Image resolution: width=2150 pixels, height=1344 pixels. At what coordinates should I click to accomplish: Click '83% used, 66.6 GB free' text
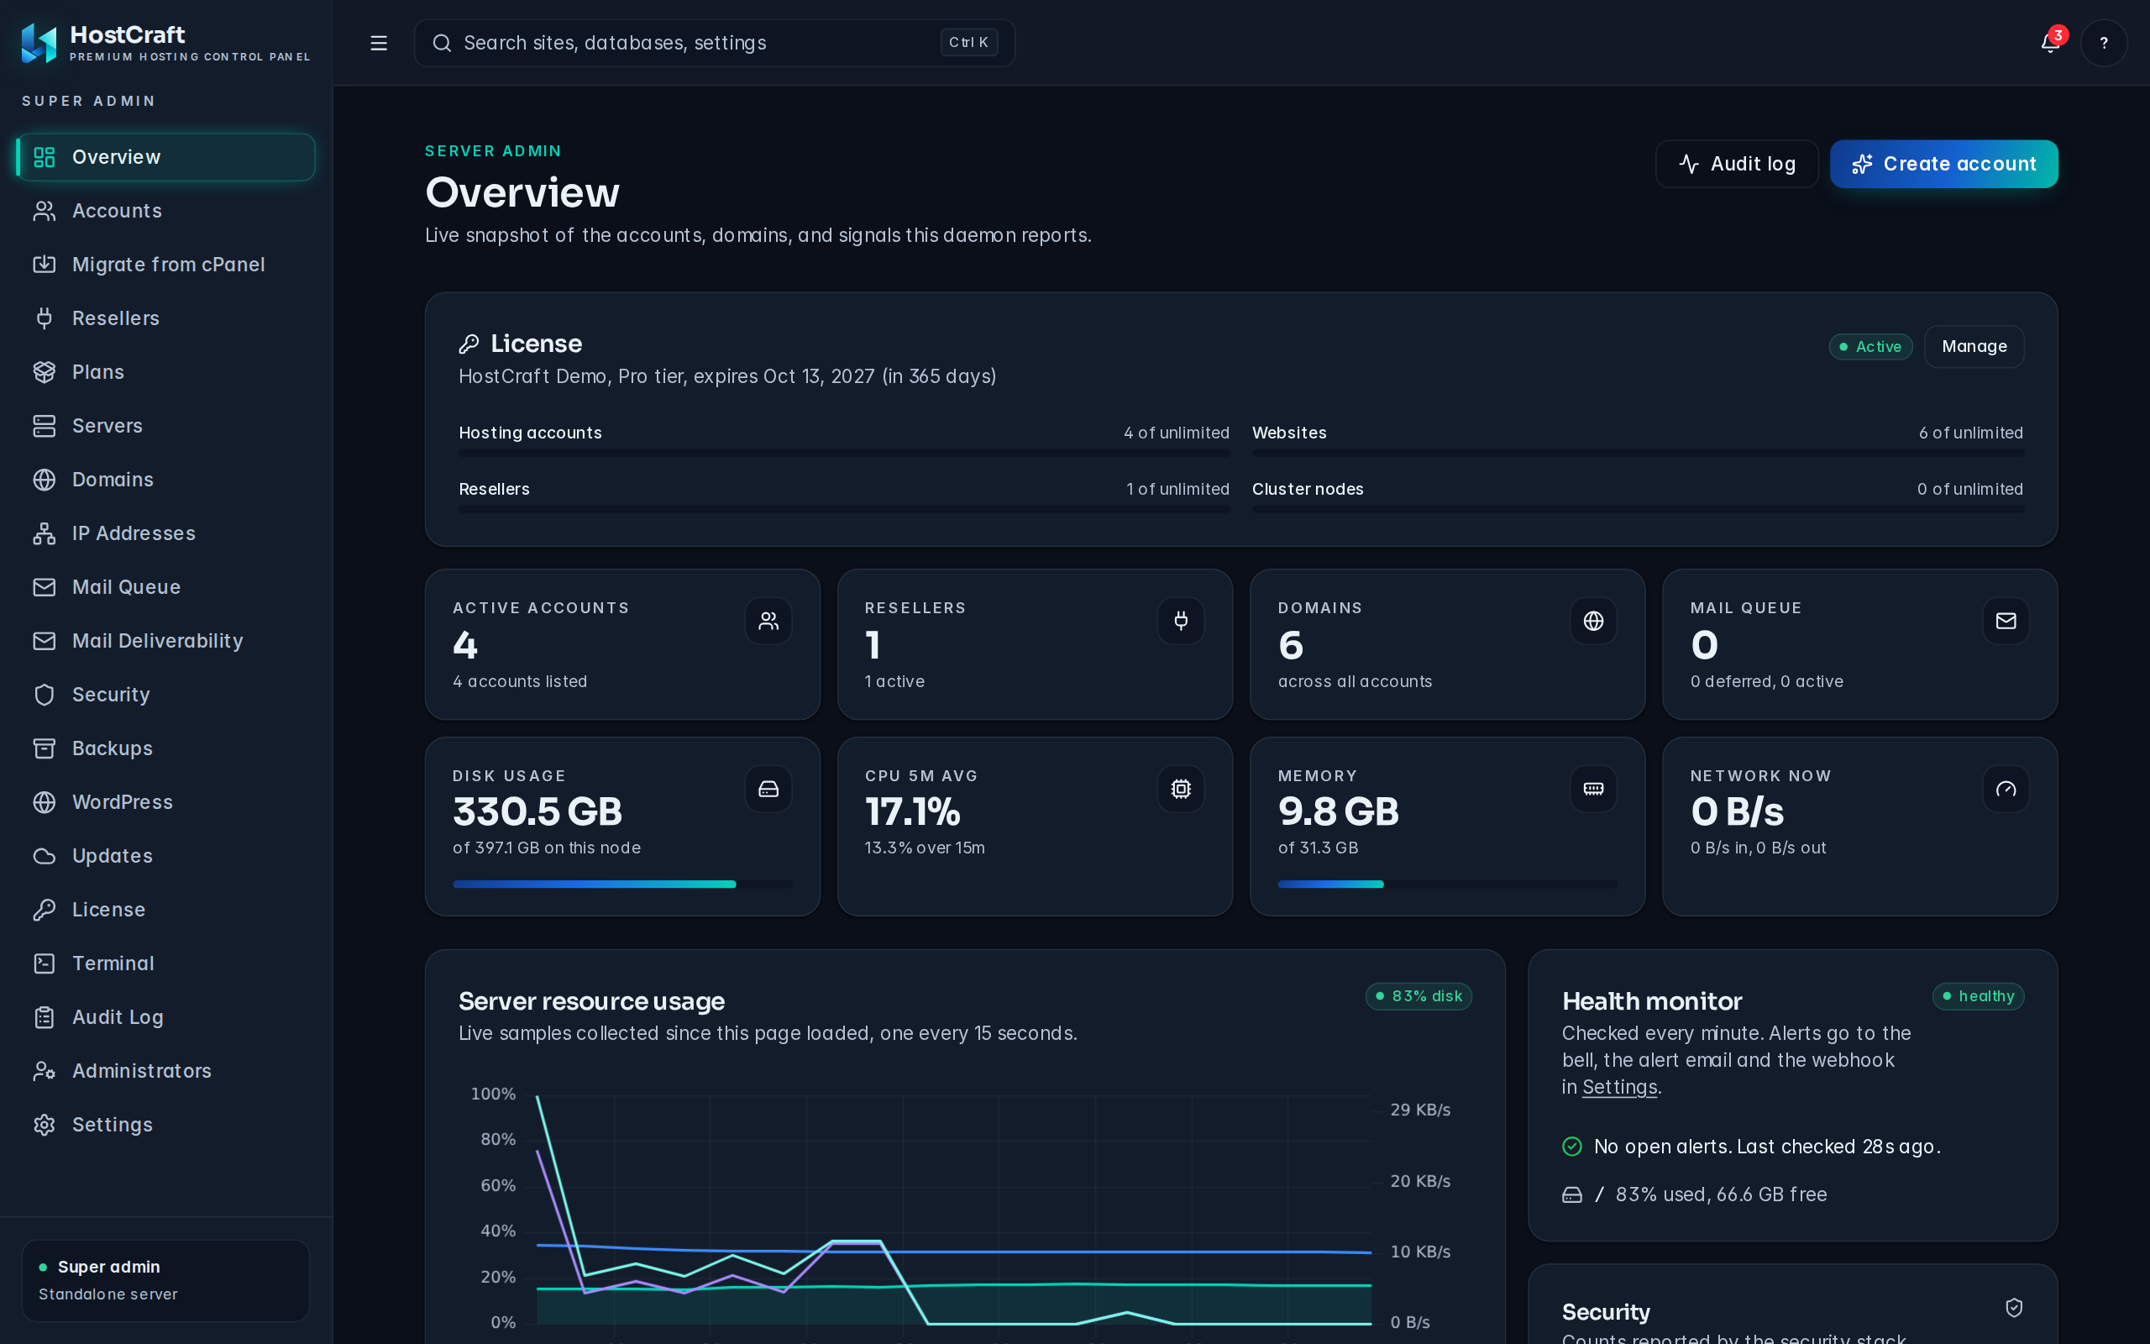[1721, 1194]
